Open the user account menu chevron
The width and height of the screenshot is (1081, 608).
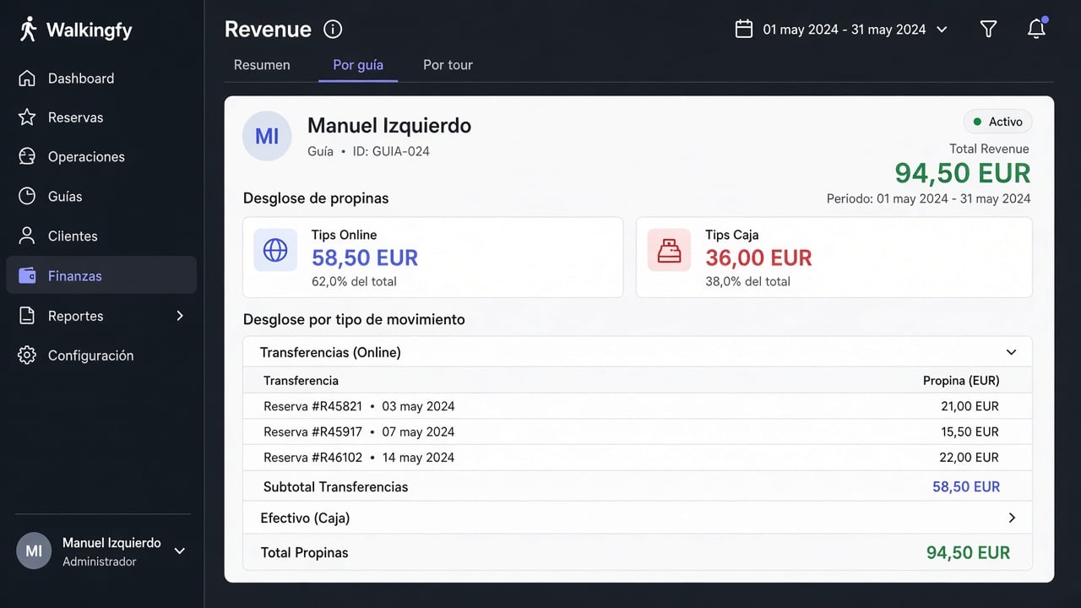179,551
